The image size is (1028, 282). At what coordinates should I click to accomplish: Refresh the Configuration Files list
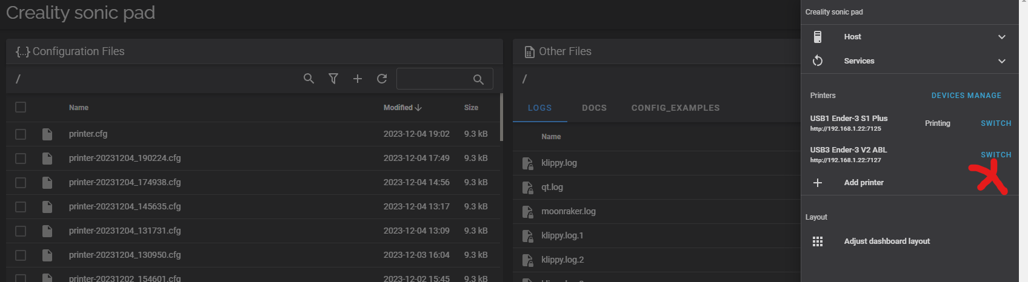[382, 79]
